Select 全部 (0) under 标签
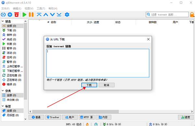The width and height of the screenshot is (195, 126). (12, 111)
